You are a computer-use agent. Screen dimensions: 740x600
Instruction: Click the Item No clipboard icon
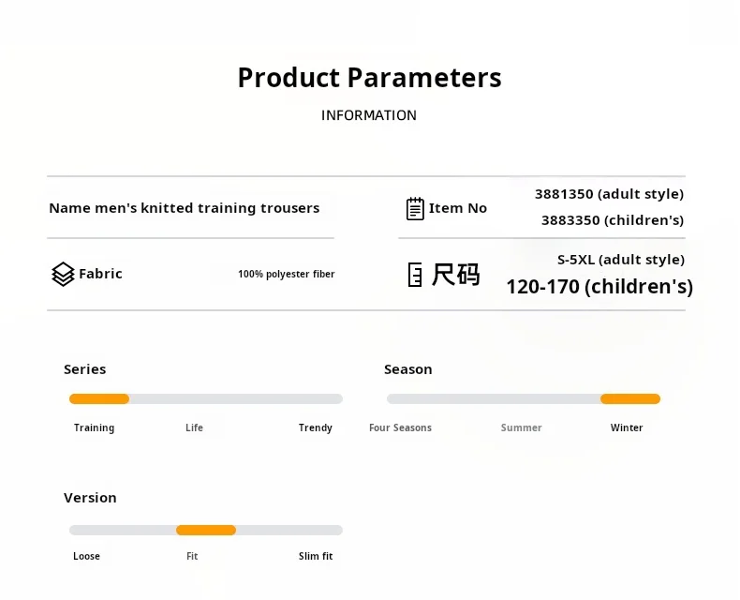(x=415, y=208)
